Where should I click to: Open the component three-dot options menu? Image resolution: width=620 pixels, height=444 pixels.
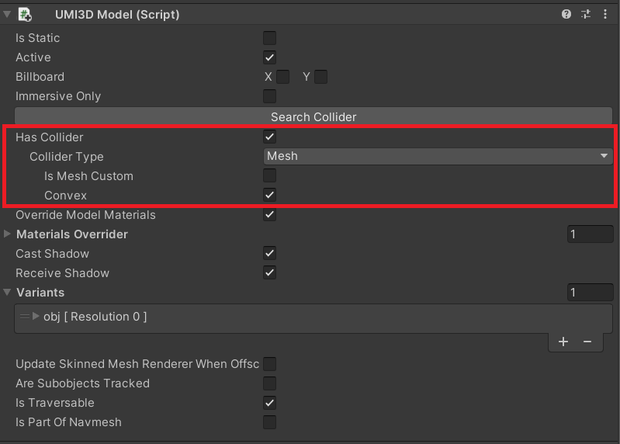tap(605, 14)
